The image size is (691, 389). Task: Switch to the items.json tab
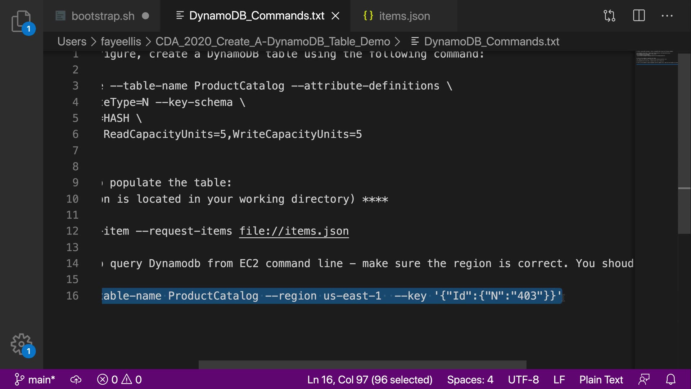(404, 16)
